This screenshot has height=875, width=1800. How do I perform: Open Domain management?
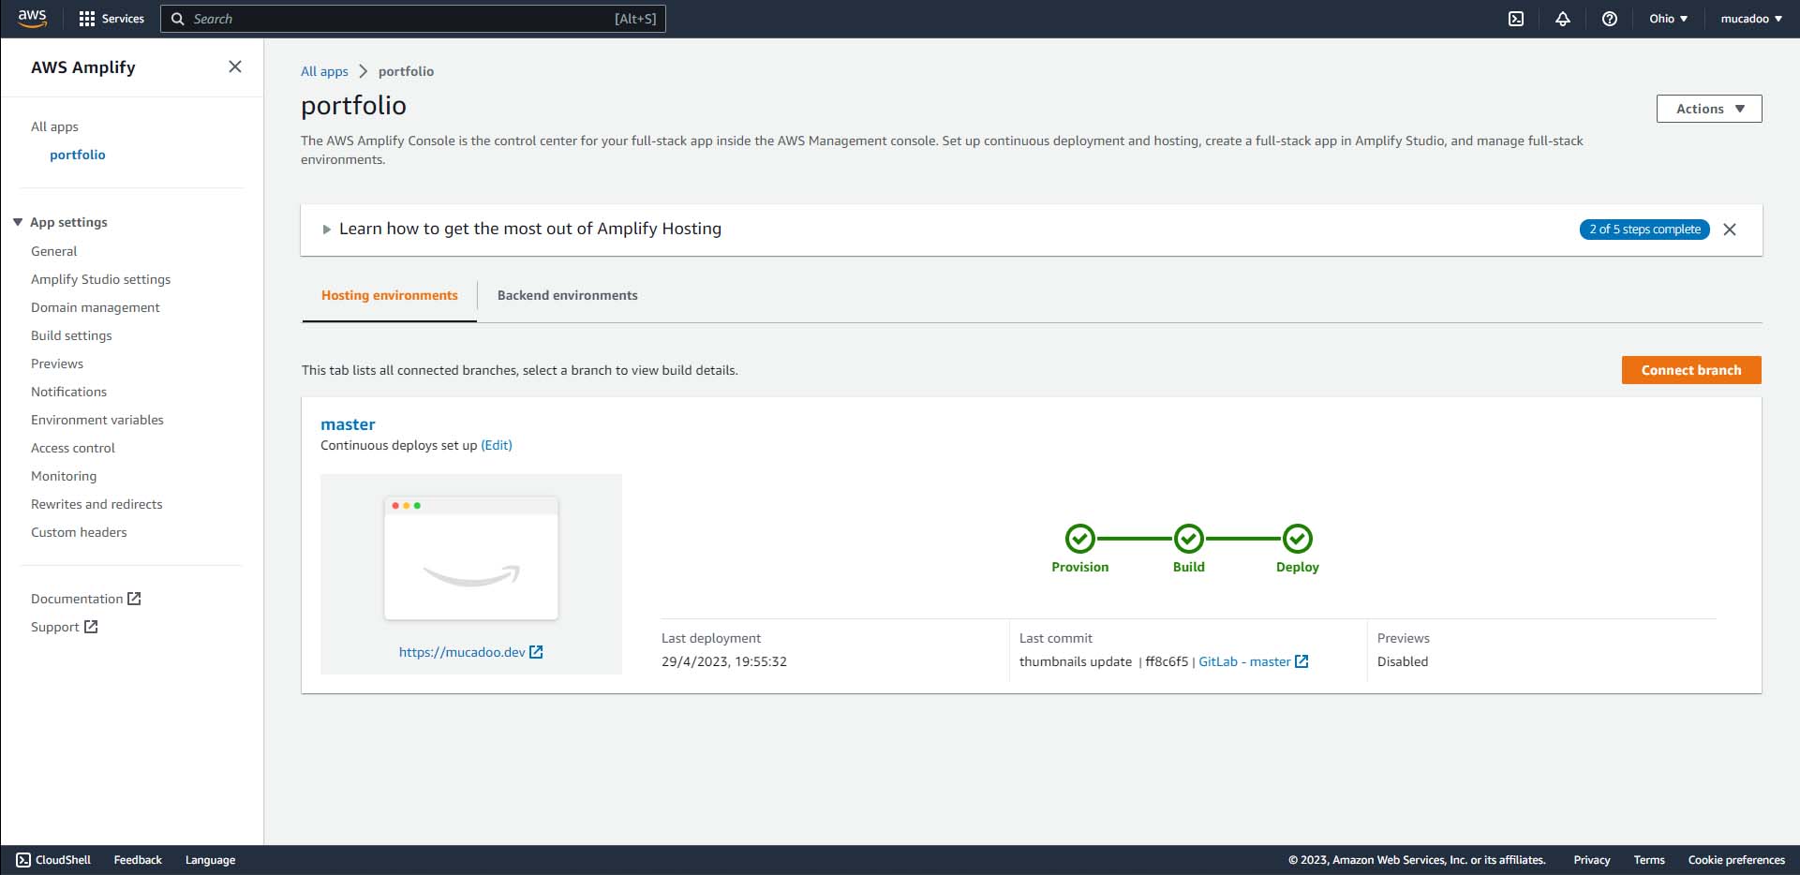96,307
